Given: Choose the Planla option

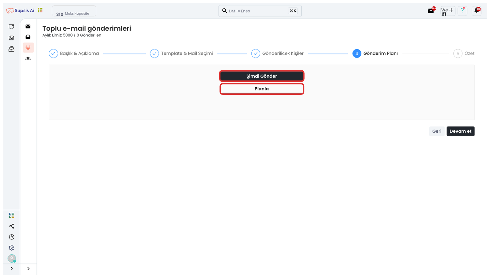Looking at the screenshot, I should click(262, 89).
